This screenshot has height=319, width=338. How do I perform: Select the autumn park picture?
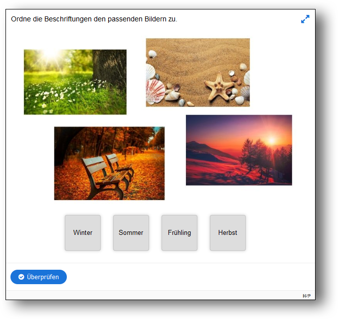point(109,163)
